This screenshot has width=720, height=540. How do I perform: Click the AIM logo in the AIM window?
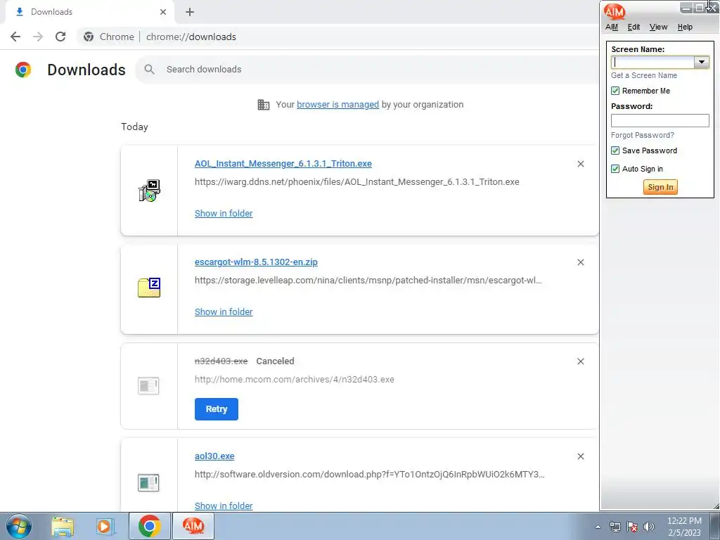pyautogui.click(x=615, y=11)
